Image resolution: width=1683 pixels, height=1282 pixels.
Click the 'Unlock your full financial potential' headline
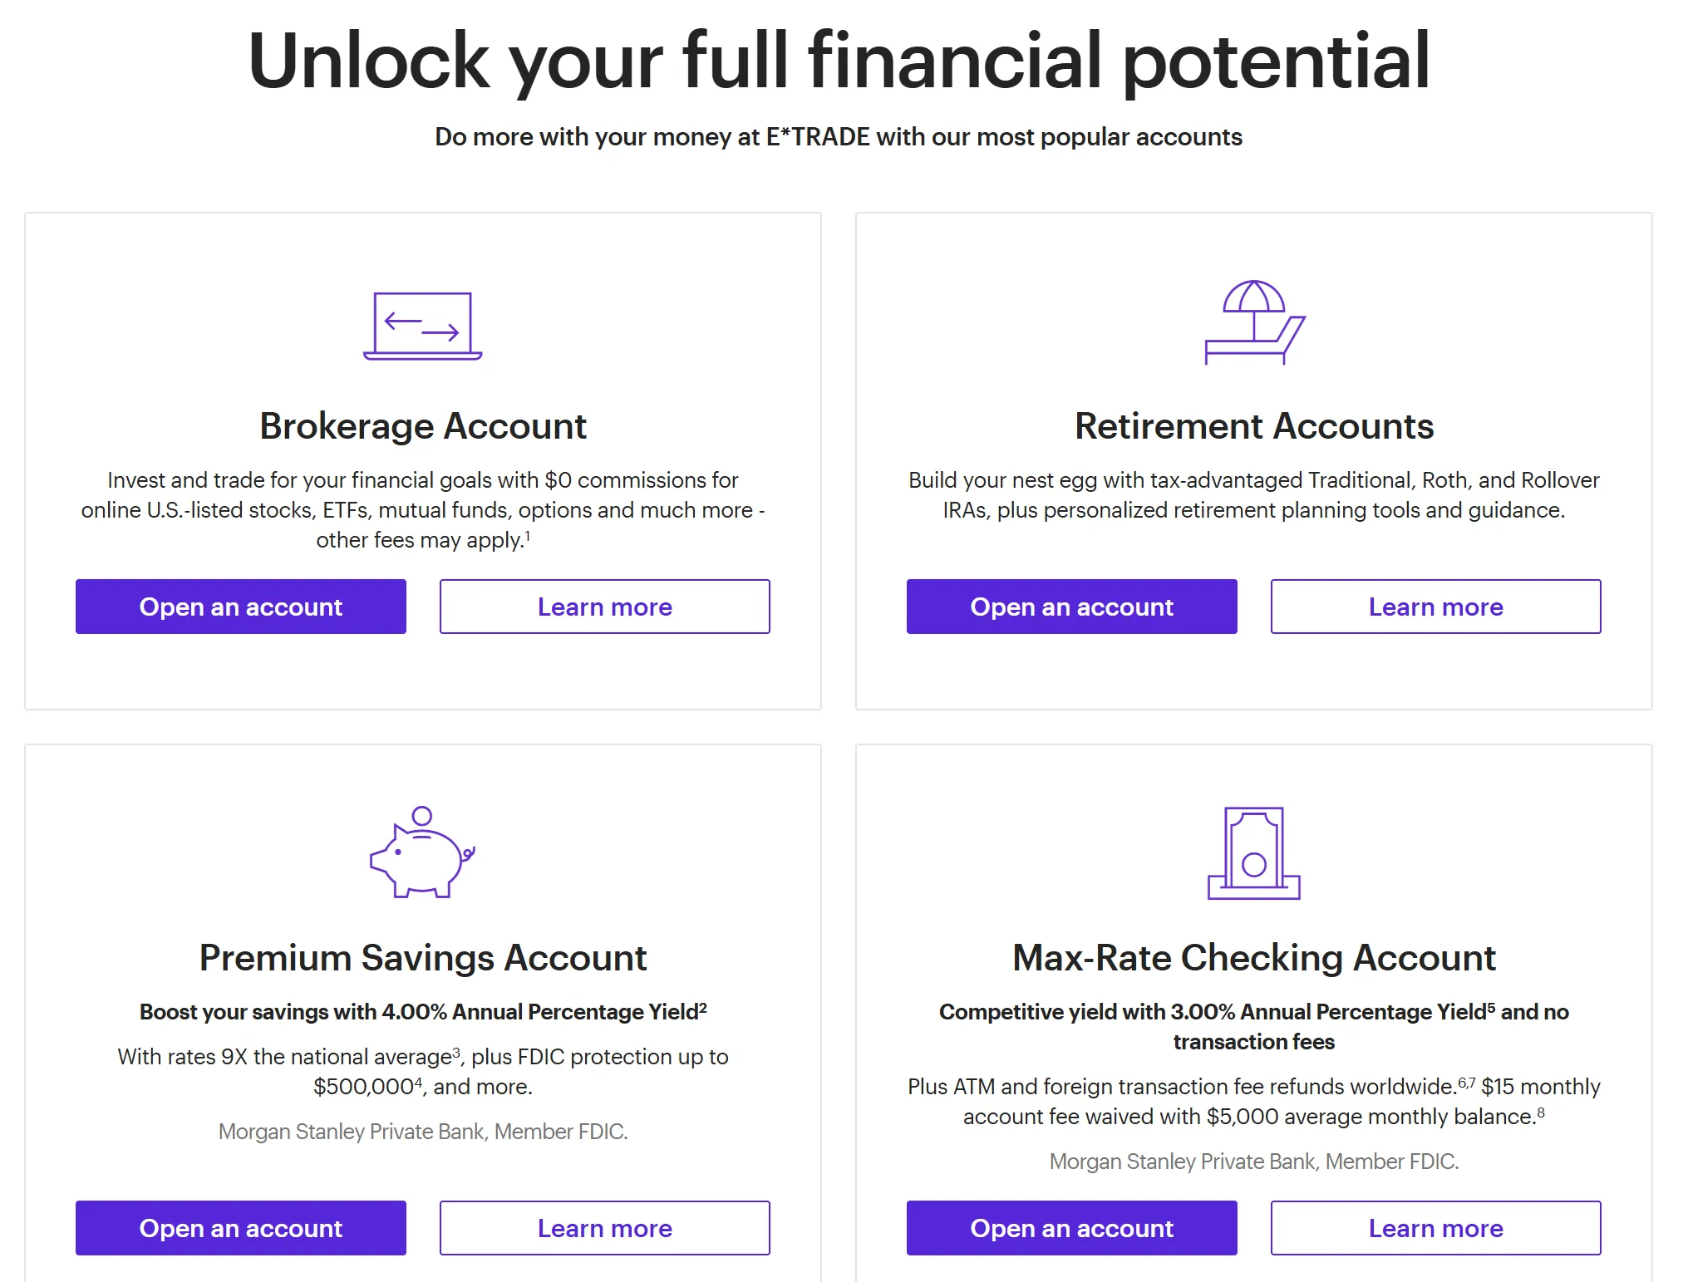pyautogui.click(x=839, y=61)
